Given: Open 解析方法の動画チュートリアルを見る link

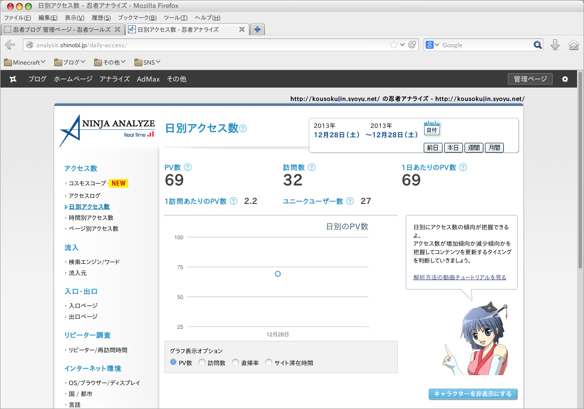Looking at the screenshot, I should click(x=460, y=277).
